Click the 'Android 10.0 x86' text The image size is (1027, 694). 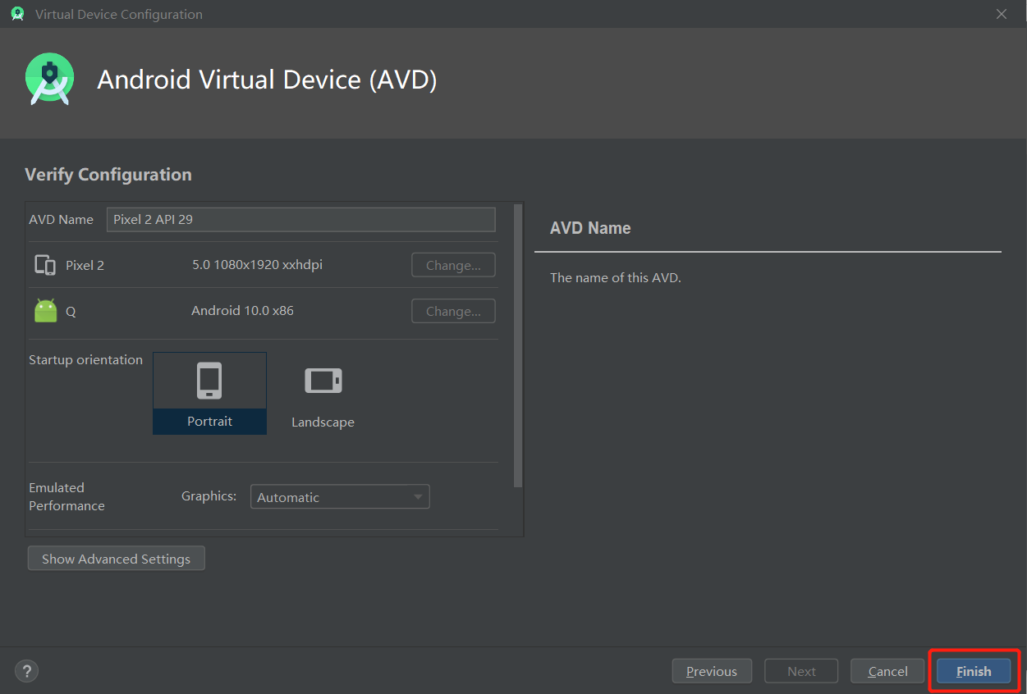click(x=243, y=311)
